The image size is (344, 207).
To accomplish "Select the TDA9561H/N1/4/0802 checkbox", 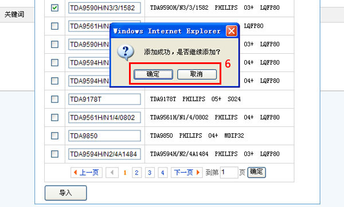I will 54,117.
